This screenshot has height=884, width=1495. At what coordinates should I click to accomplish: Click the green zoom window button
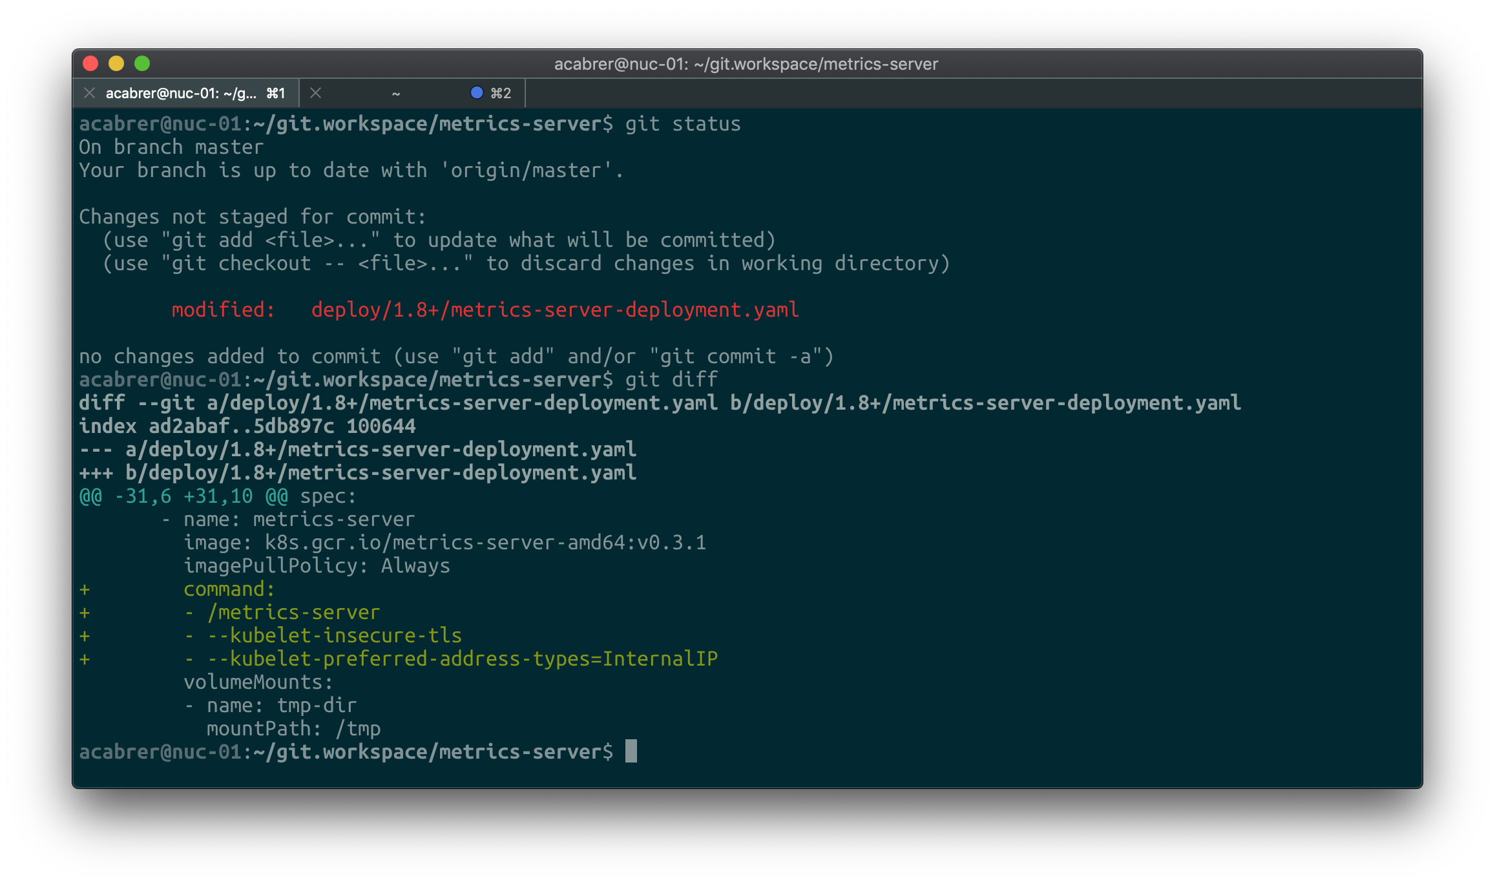(142, 63)
